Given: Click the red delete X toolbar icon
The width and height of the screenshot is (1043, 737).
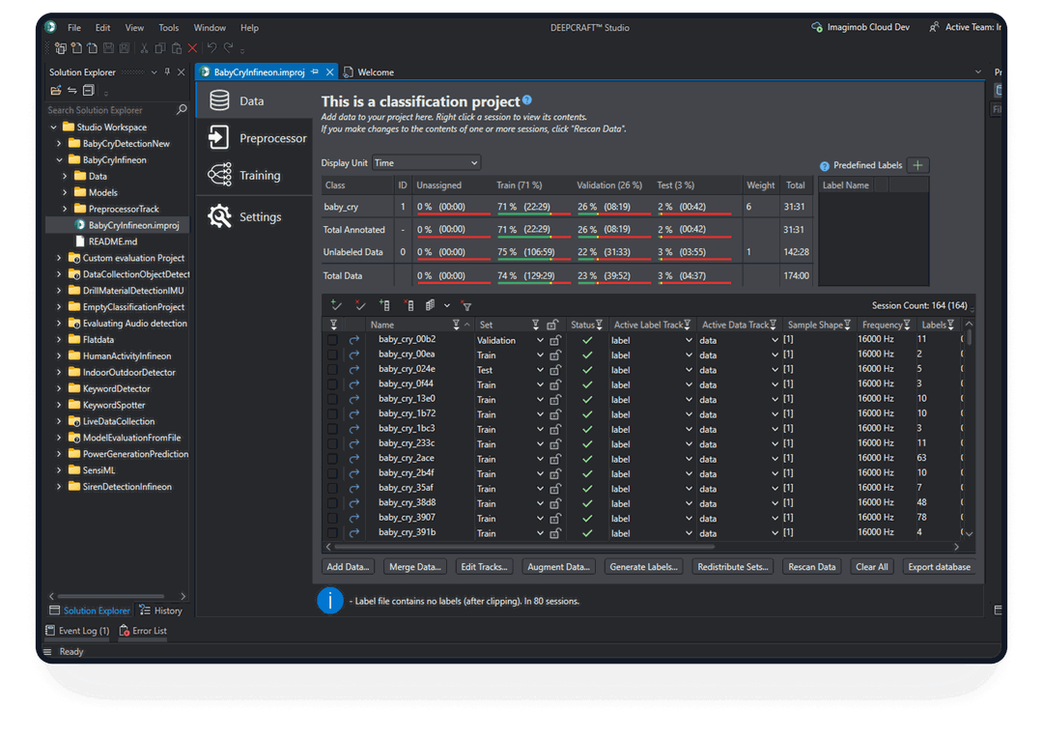Looking at the screenshot, I should 192,47.
